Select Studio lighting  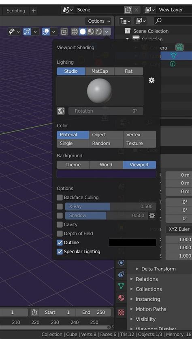tap(71, 71)
